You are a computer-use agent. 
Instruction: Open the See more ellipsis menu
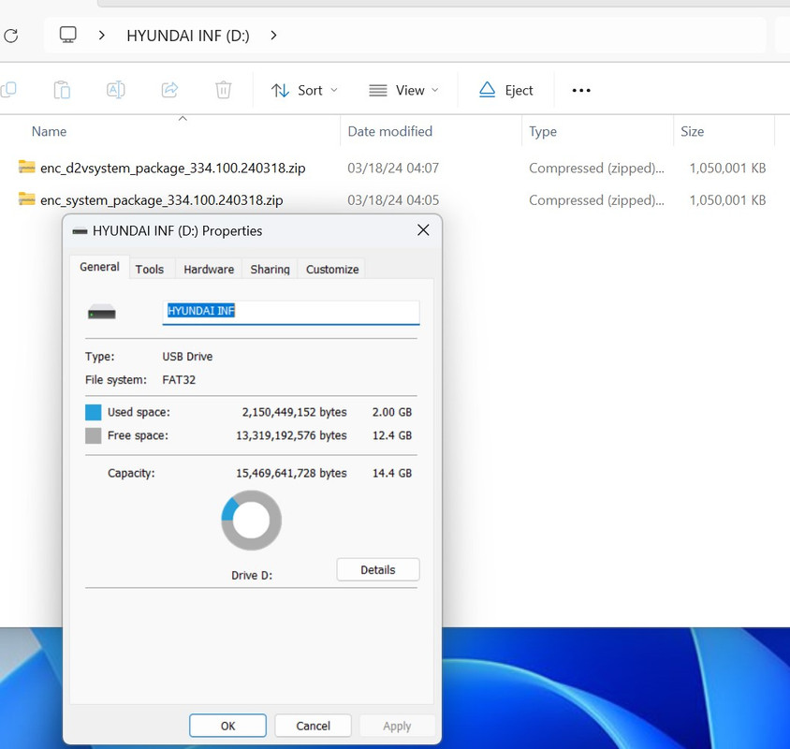(581, 91)
